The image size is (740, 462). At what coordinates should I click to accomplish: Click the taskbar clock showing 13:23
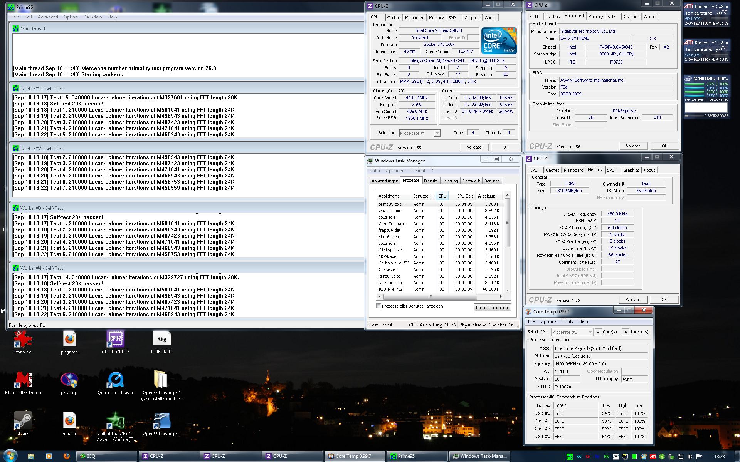point(719,457)
